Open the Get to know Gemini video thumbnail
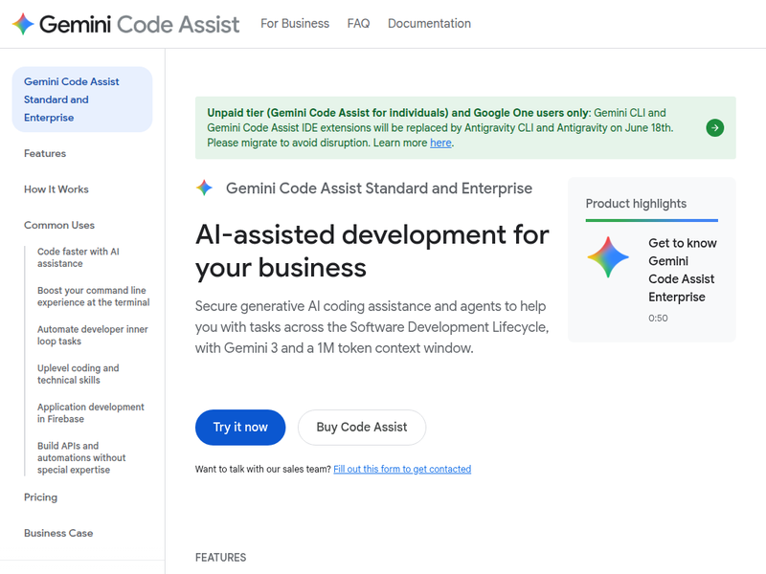This screenshot has width=766, height=574. 608,257
